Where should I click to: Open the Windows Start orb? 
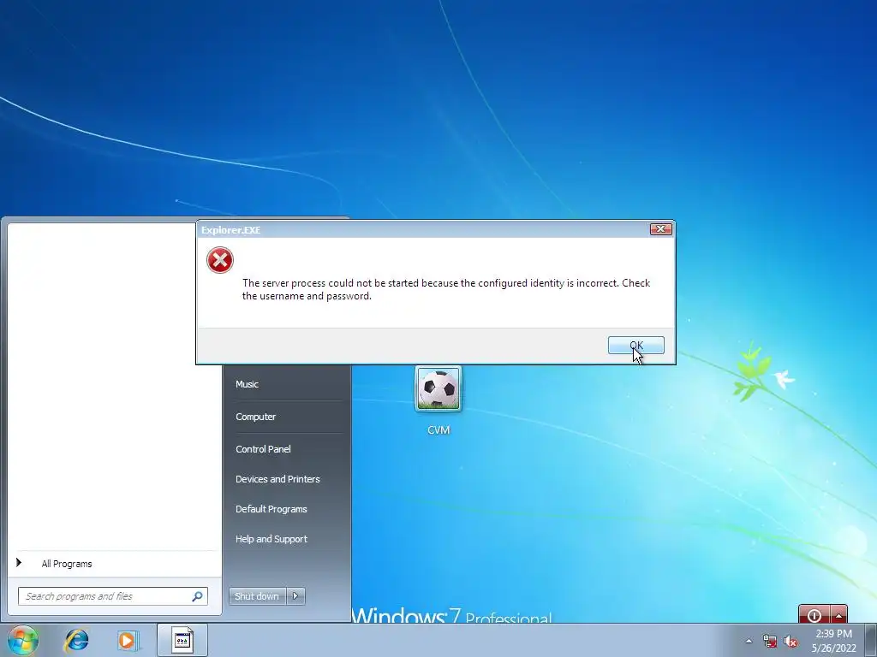[23, 640]
